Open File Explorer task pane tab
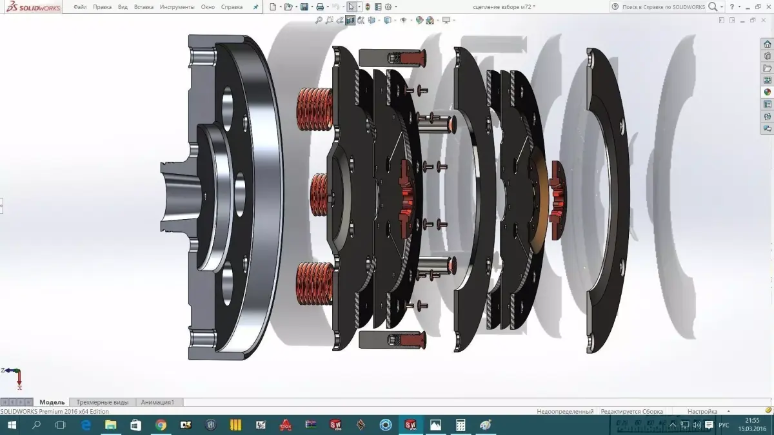 click(768, 68)
